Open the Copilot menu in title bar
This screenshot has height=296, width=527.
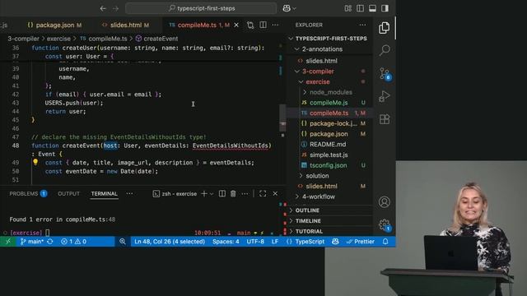point(289,8)
